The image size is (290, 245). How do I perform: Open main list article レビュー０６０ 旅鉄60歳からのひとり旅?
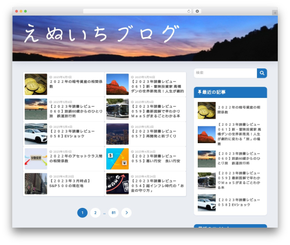(x=76, y=111)
